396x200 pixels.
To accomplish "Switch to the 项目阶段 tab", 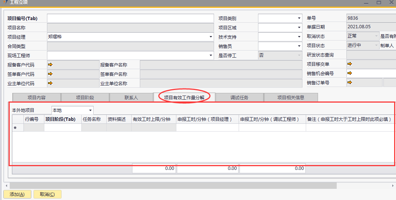I will [x=85, y=98].
